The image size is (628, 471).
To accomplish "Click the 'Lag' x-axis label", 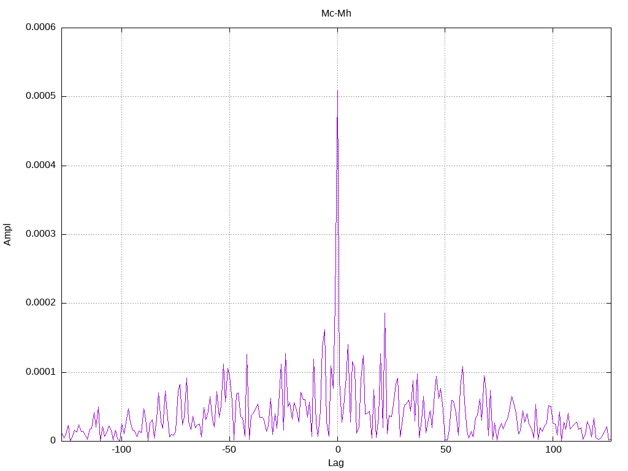I will 336,463.
